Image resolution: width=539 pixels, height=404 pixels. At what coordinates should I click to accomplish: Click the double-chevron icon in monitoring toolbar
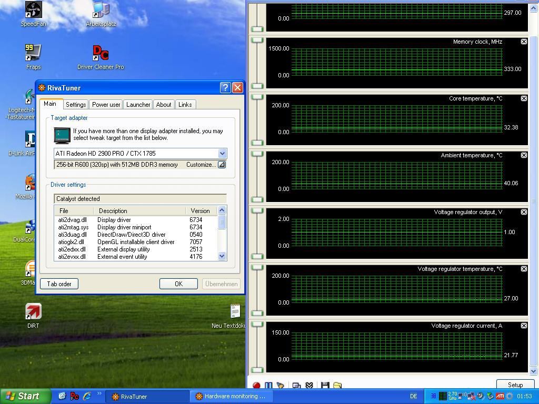[x=309, y=385]
